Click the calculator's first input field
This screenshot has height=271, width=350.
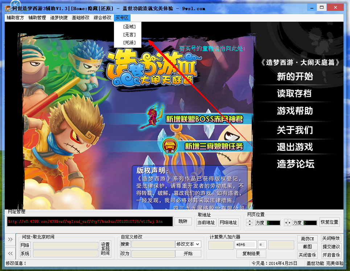221,245
